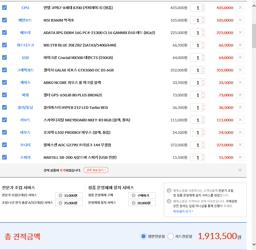Open the SSD category link
This screenshot has height=250, width=256.
pyautogui.click(x=25, y=58)
